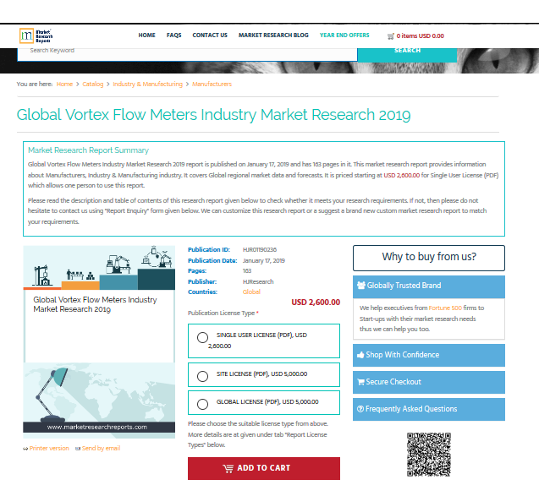Expand Frequently Asked Questions section
The width and height of the screenshot is (539, 496).
point(429,409)
